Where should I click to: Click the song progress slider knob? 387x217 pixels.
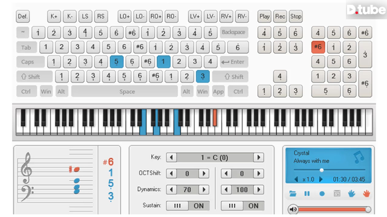pos(321,170)
